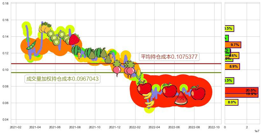This screenshot has width=262, height=135.
Task: Click the middle red apple icon
Action: click(169, 90)
